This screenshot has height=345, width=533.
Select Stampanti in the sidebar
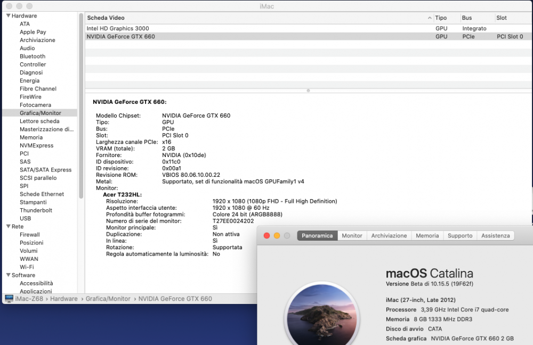click(x=33, y=202)
